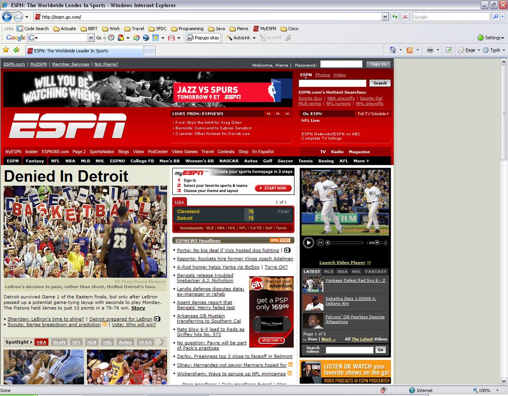The image size is (508, 396).
Task: Select the Draft tab in Spotlight
Action: [x=59, y=342]
